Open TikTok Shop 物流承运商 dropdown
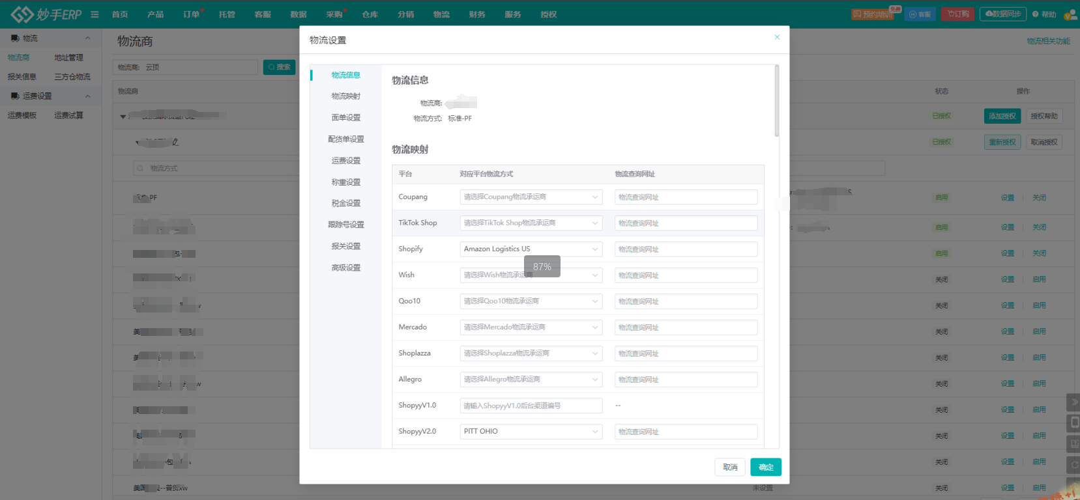This screenshot has height=500, width=1080. [531, 223]
